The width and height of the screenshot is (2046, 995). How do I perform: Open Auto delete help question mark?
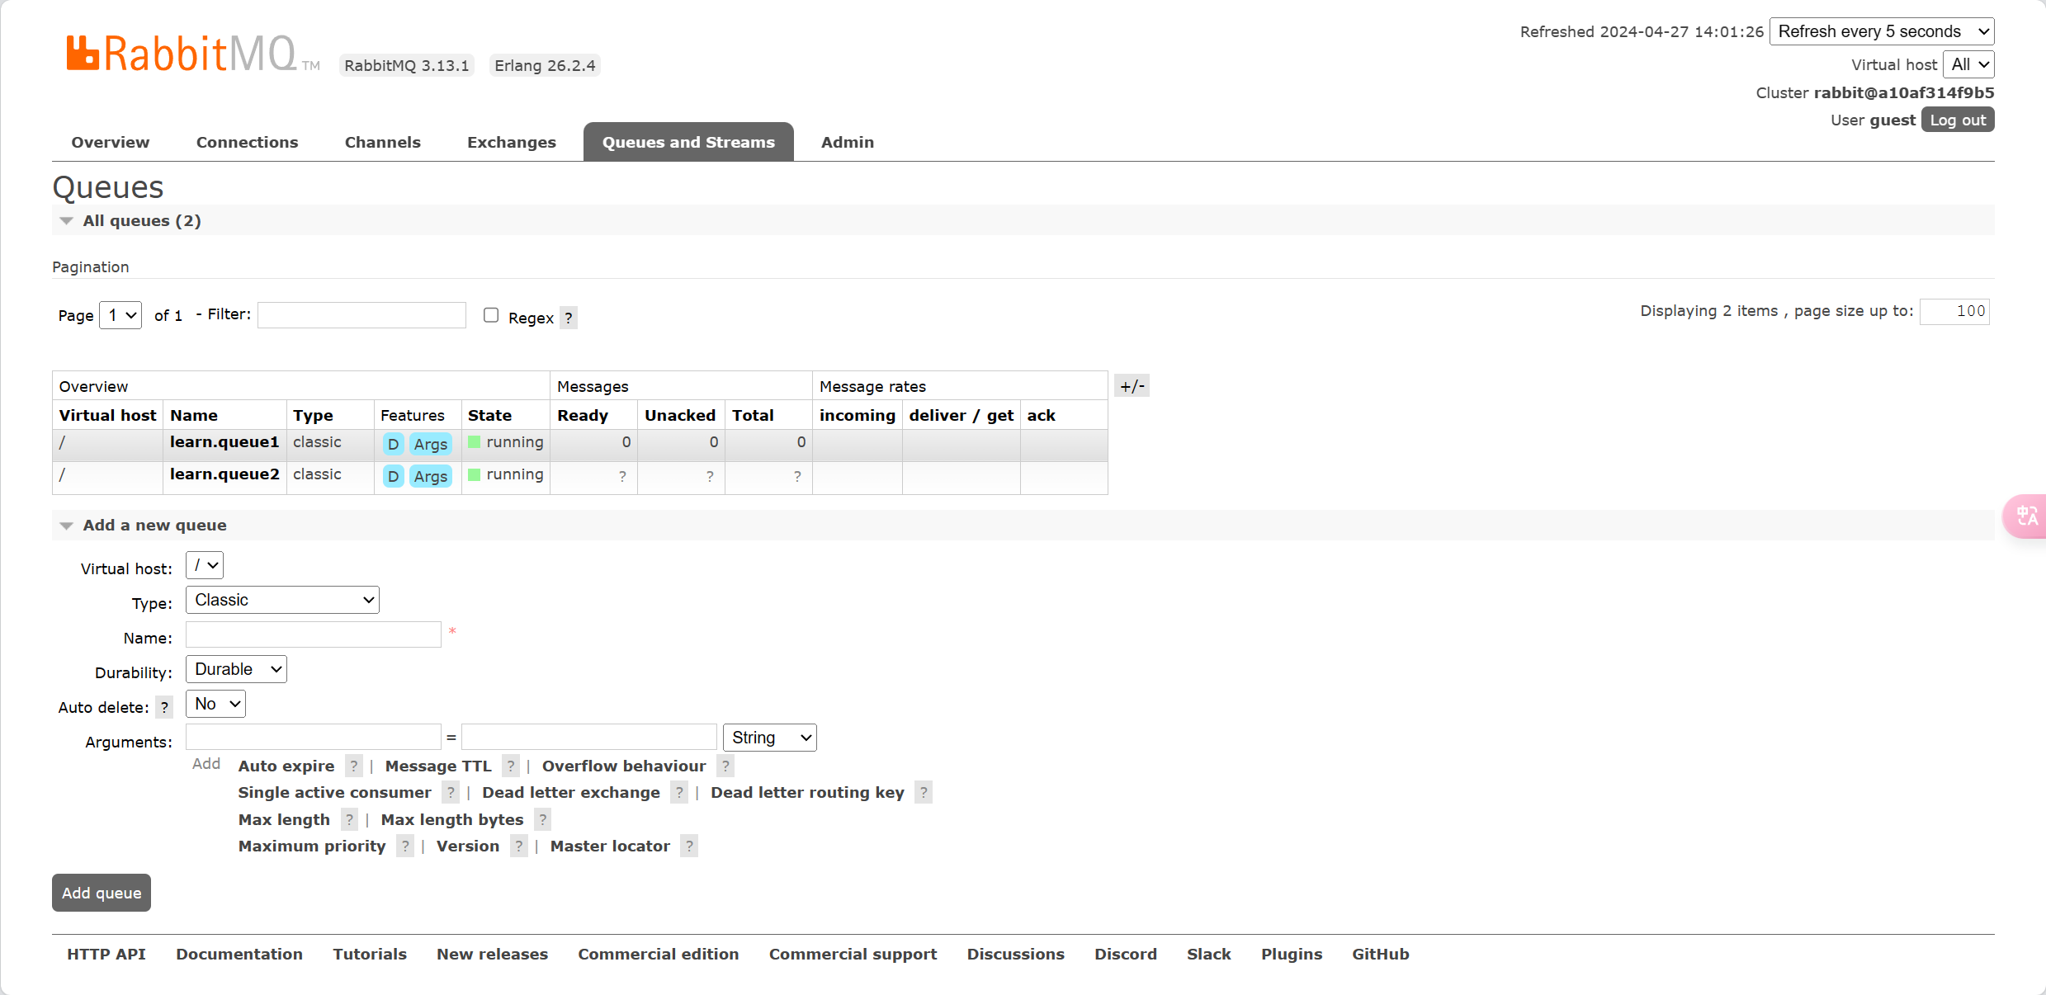tap(164, 707)
